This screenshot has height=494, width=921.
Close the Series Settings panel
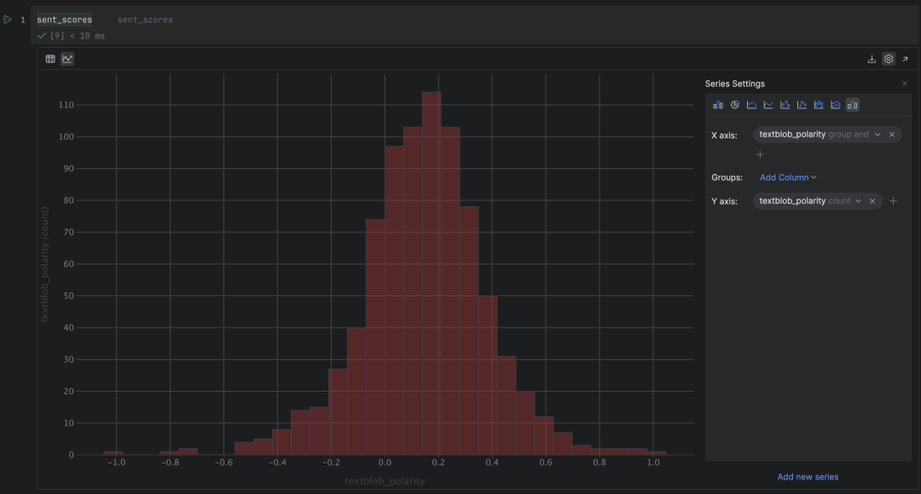(x=905, y=84)
